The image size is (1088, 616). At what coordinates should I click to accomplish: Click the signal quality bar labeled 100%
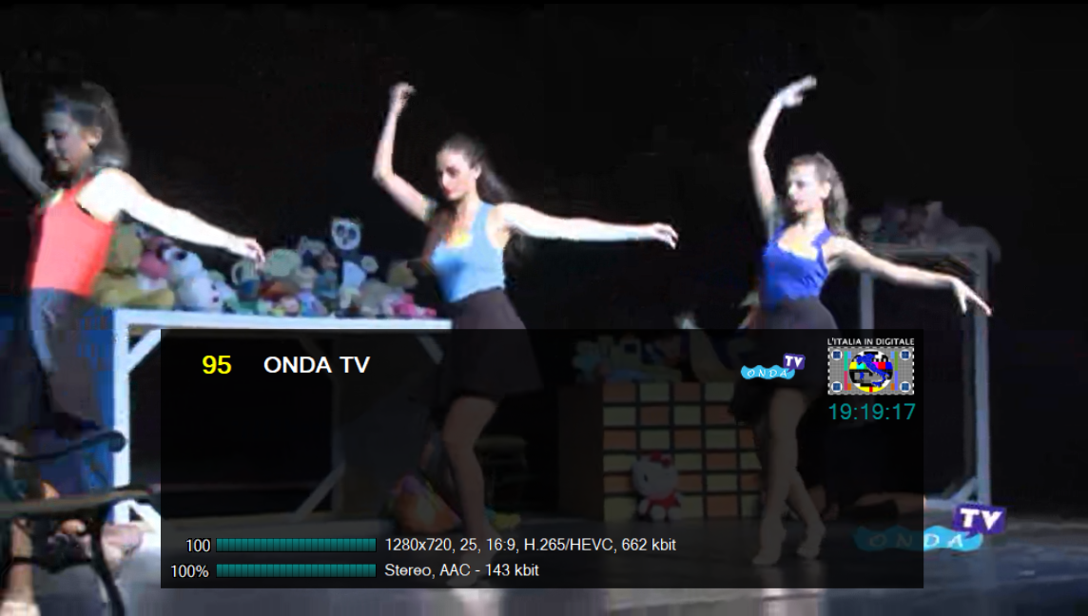(296, 570)
